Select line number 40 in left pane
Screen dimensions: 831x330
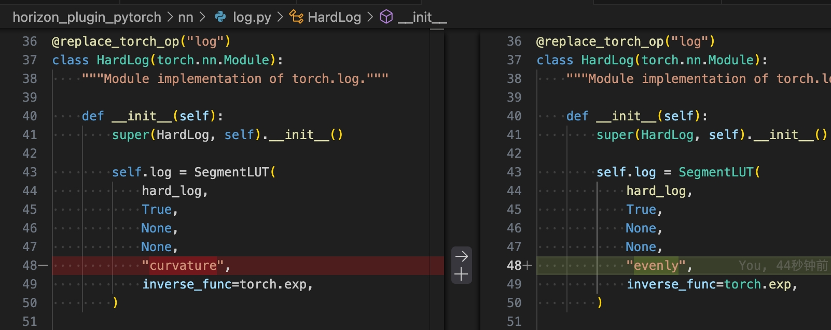pos(30,116)
